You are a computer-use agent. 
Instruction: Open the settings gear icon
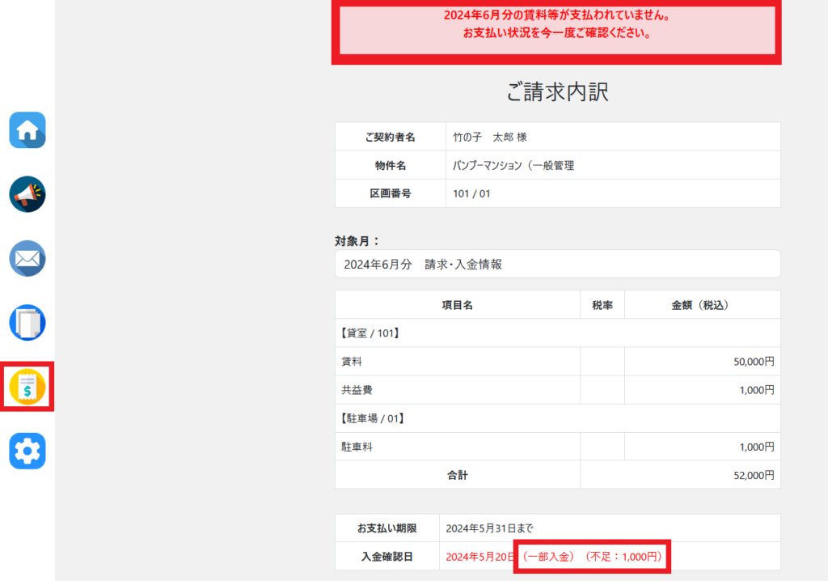click(27, 451)
